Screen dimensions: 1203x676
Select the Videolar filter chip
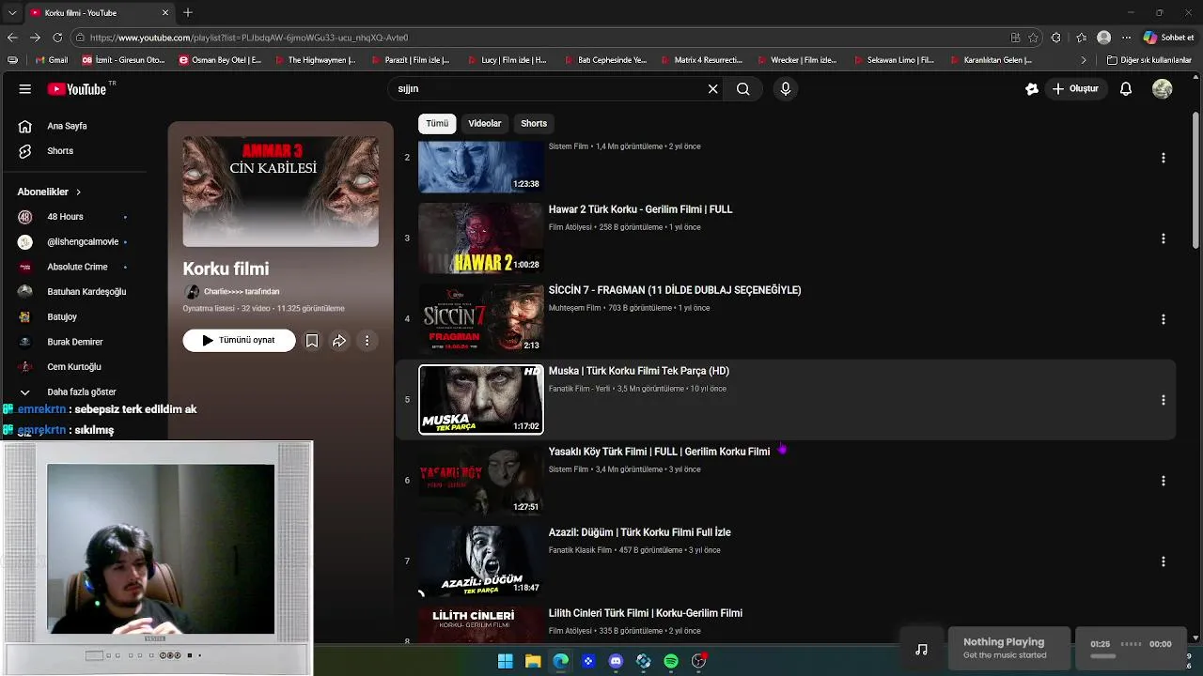tap(485, 124)
